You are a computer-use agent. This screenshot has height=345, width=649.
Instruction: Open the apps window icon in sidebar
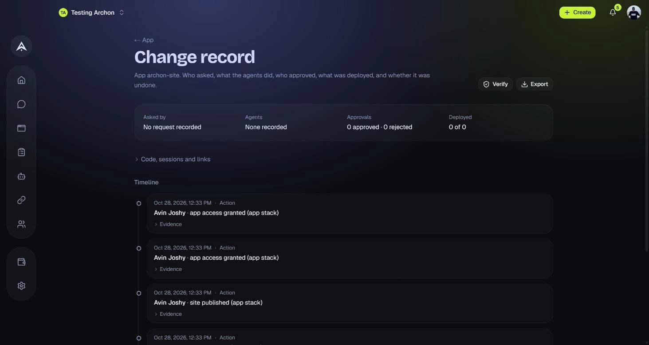pyautogui.click(x=21, y=128)
